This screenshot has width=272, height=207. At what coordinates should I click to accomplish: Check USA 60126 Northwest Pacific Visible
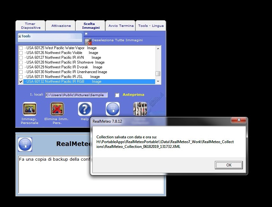coord(21,53)
